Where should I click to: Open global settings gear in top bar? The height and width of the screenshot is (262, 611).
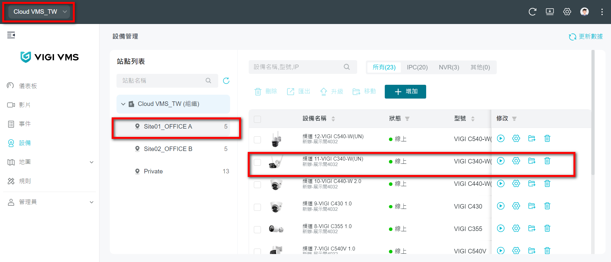click(567, 12)
